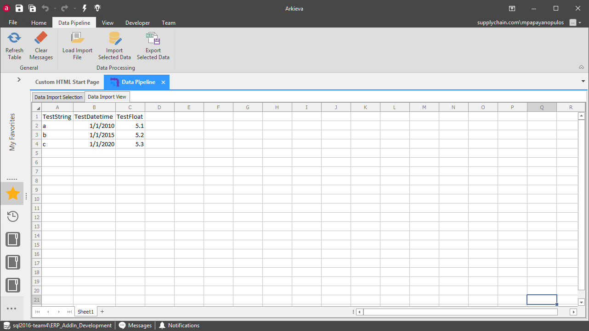Click the My Favorites sidebar label
This screenshot has width=589, height=331.
12,132
